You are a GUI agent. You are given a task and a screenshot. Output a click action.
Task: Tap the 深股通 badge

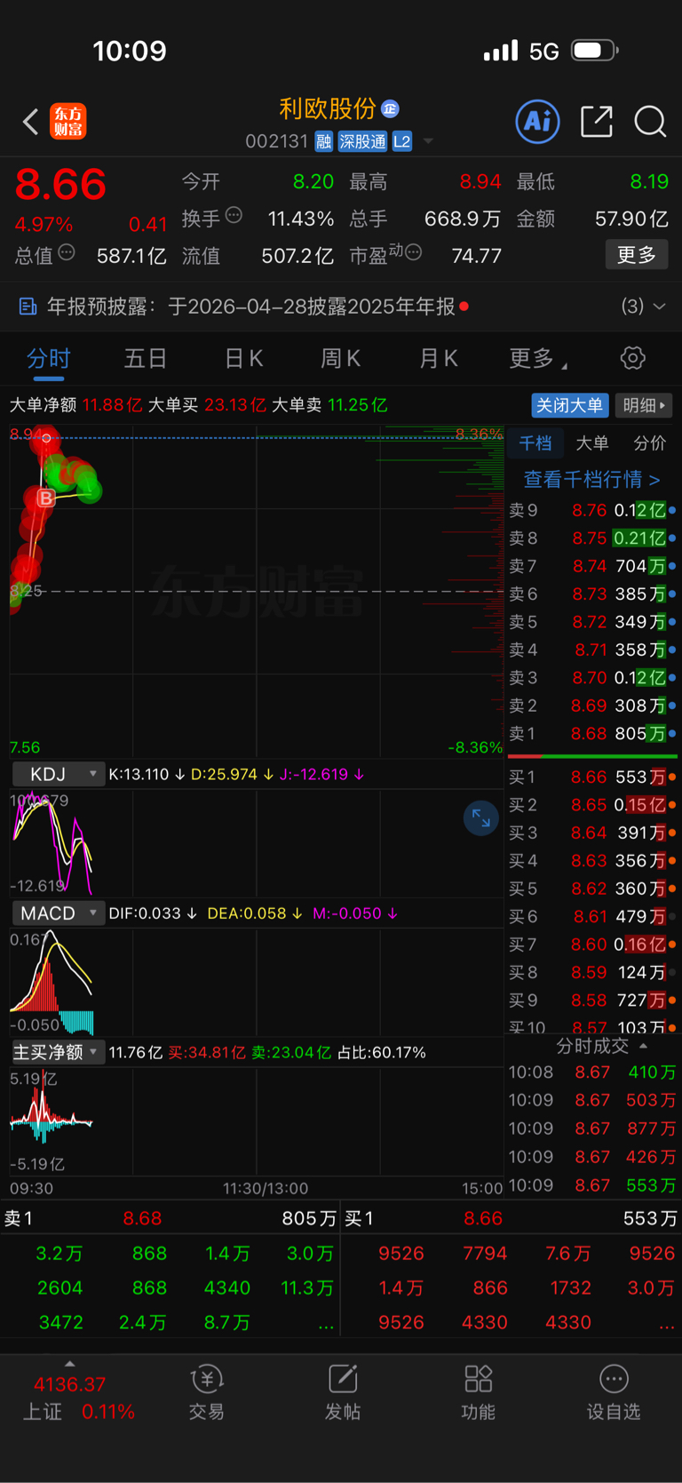362,141
